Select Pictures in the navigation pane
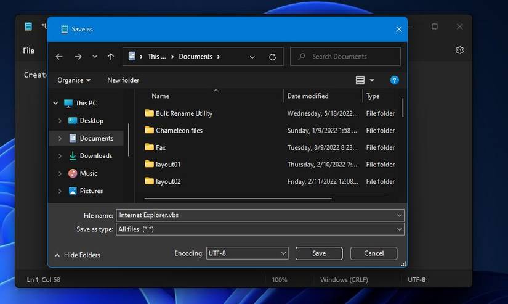 [x=91, y=191]
